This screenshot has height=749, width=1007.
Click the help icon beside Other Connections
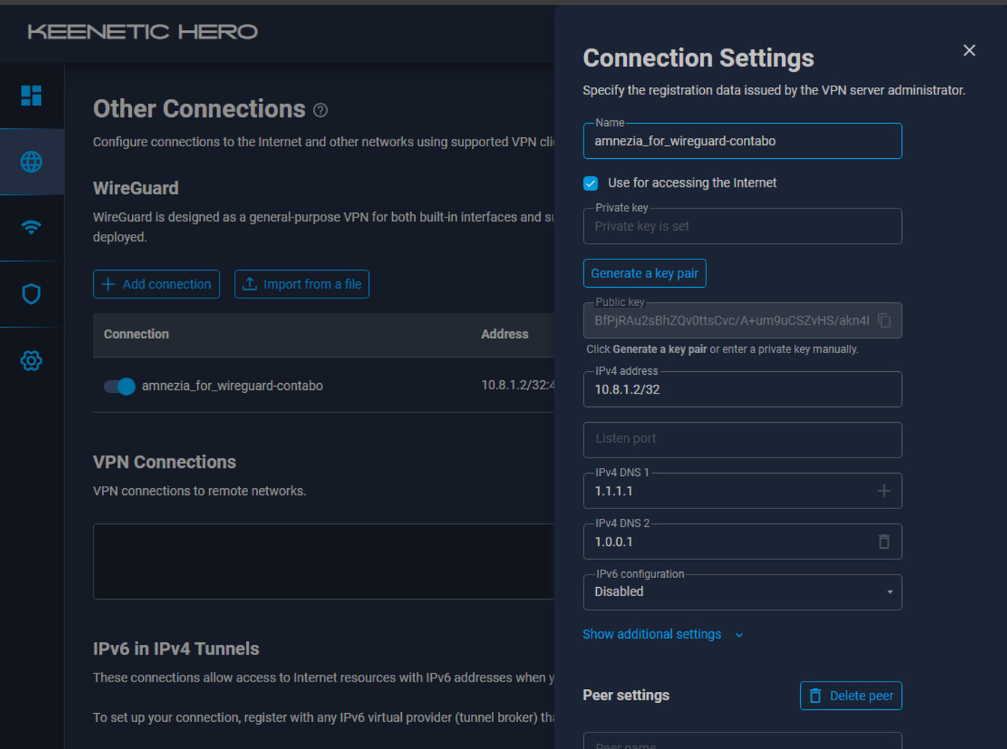(320, 110)
